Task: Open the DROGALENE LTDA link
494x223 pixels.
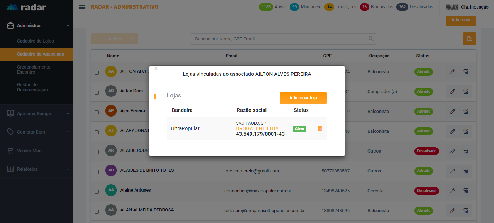Action: coord(257,128)
